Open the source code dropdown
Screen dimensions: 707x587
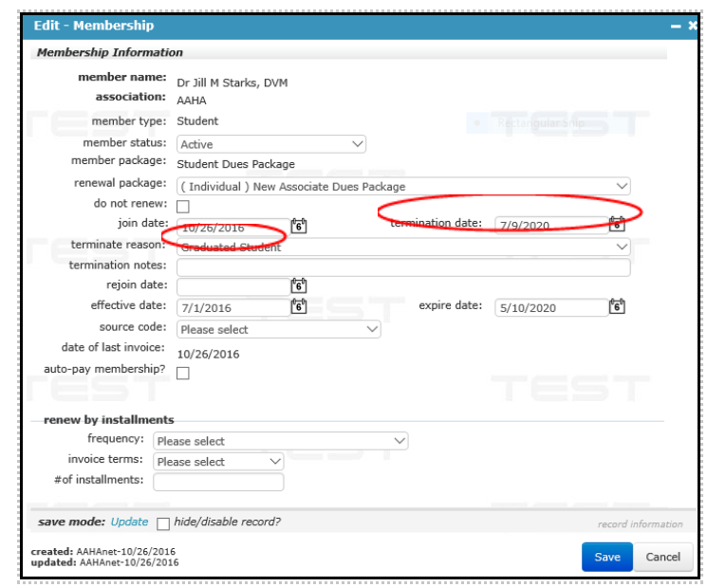(278, 329)
